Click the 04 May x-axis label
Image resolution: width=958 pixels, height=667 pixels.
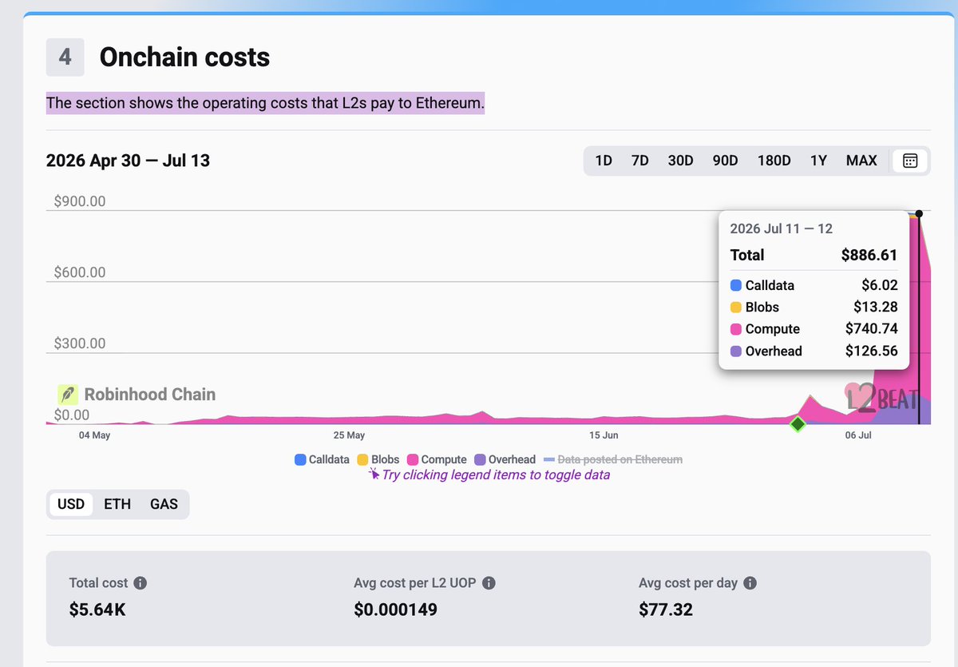pos(94,435)
